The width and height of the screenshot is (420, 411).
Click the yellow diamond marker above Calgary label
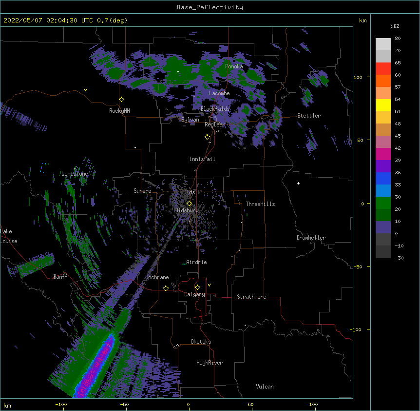(x=197, y=288)
